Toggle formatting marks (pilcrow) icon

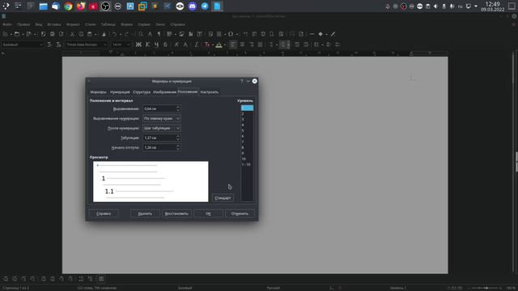coord(159,34)
